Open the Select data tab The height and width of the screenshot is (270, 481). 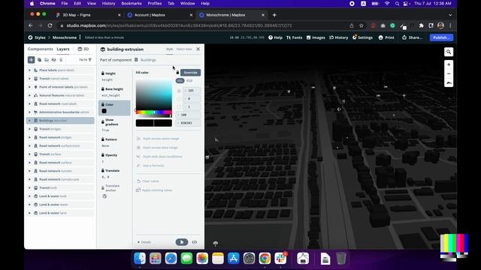(x=184, y=49)
